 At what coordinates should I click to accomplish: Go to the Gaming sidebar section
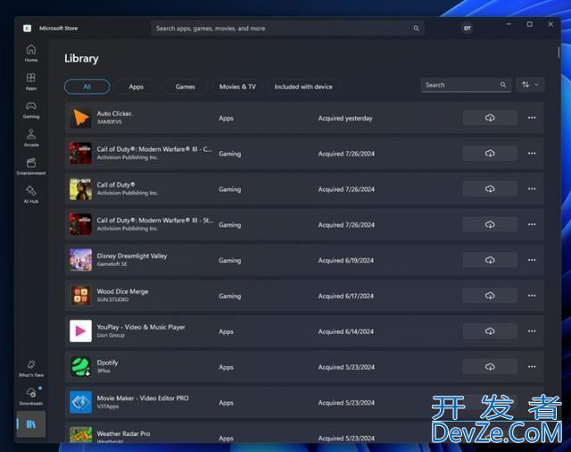[31, 110]
